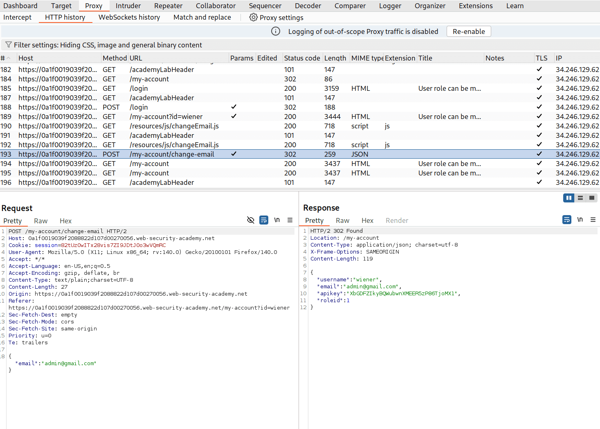The width and height of the screenshot is (600, 429).
Task: Open the Intruder tab
Action: pyautogui.click(x=128, y=6)
